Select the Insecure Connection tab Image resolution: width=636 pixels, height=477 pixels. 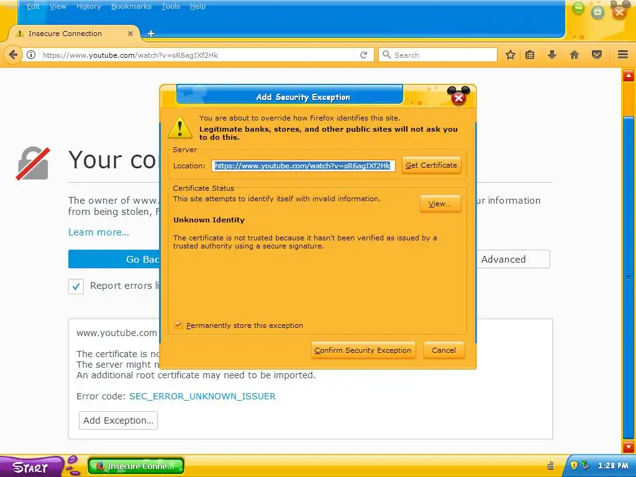(73, 34)
